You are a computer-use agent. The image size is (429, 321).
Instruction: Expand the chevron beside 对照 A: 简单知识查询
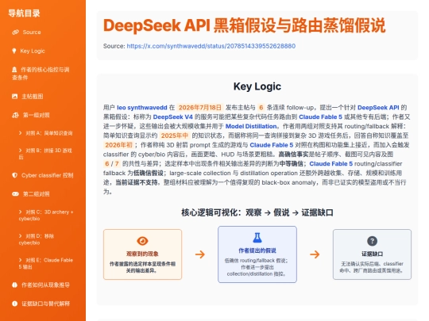pyautogui.click(x=20, y=133)
